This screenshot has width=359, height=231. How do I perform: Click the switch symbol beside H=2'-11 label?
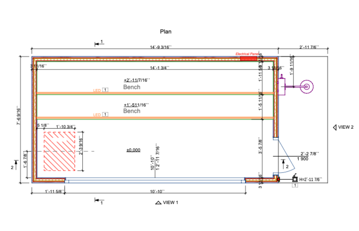tap(295, 179)
